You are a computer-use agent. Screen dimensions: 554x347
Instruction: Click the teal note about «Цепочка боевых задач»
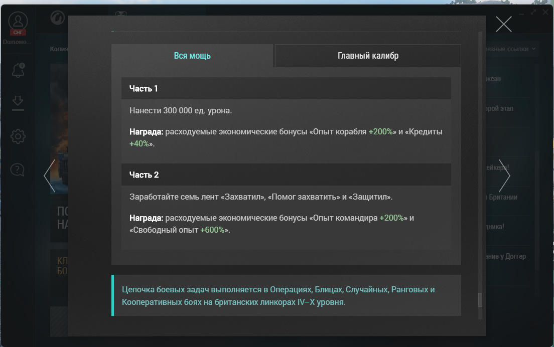coord(286,295)
